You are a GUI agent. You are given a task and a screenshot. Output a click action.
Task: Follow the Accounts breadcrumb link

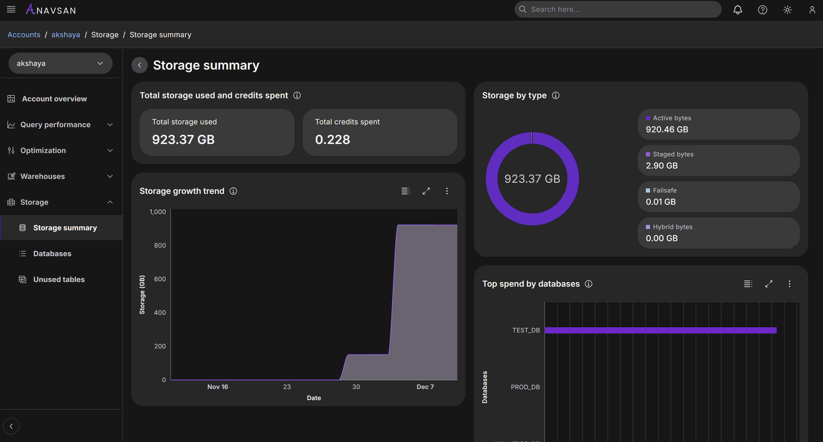[x=24, y=35]
